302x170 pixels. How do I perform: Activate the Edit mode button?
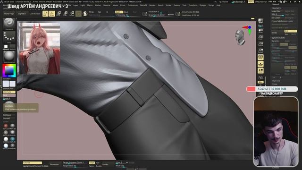pyautogui.click(x=45, y=14)
